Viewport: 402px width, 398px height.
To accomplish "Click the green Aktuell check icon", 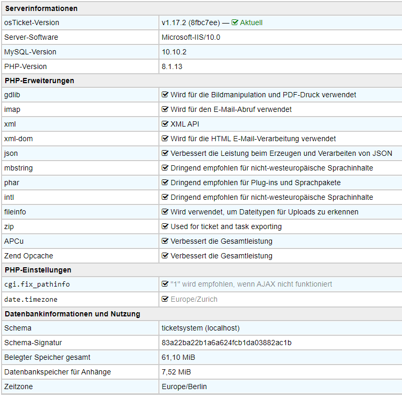I will [235, 22].
